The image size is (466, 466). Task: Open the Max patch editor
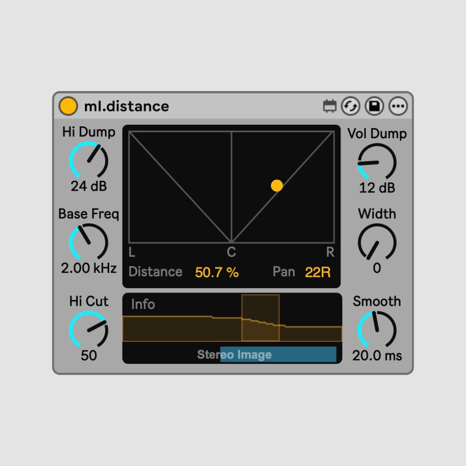click(x=329, y=106)
